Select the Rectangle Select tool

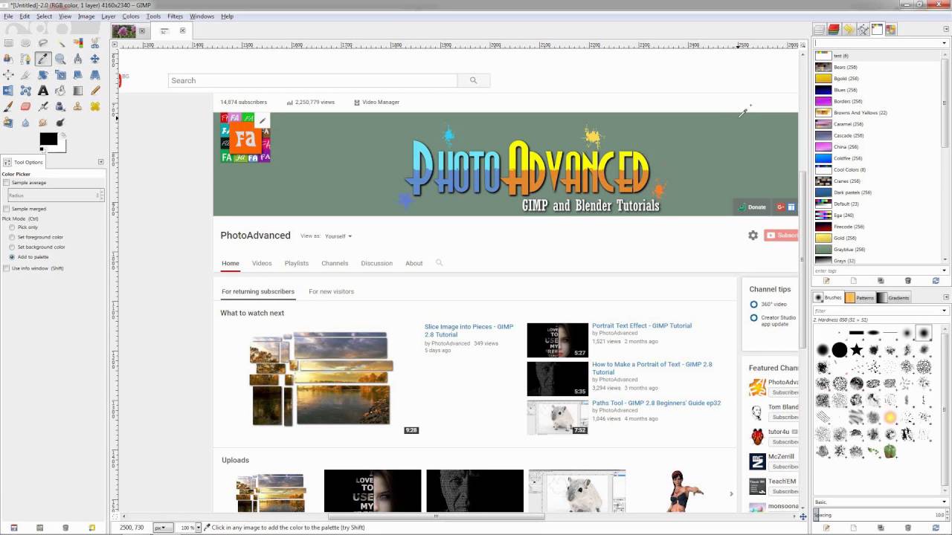pos(8,42)
